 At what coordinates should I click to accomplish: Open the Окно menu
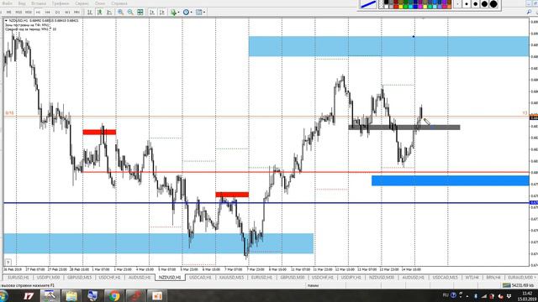[100, 3]
